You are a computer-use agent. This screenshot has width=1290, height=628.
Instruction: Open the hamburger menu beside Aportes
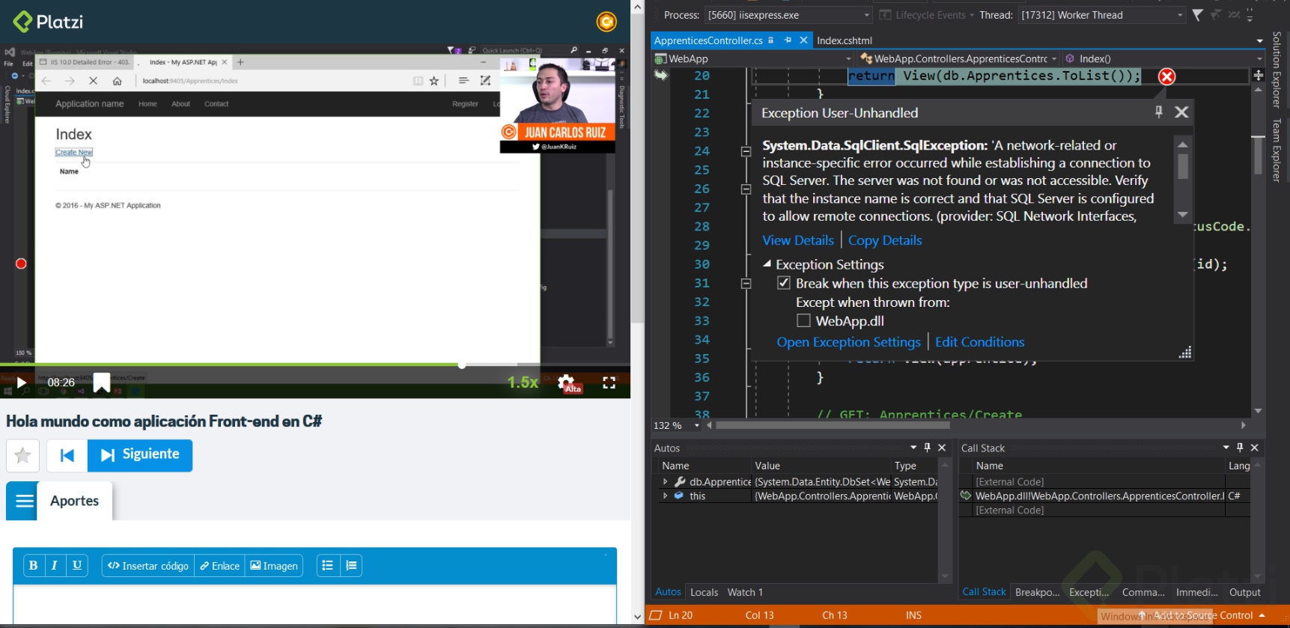[x=25, y=501]
